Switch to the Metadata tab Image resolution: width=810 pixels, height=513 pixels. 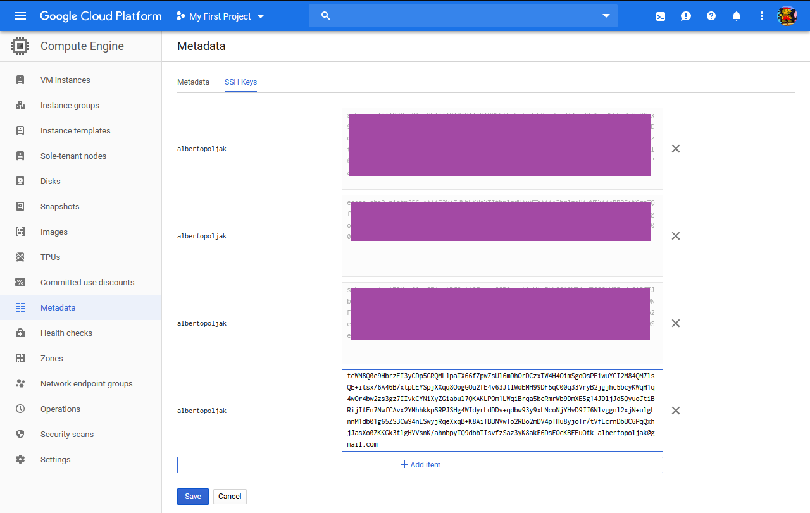(193, 82)
